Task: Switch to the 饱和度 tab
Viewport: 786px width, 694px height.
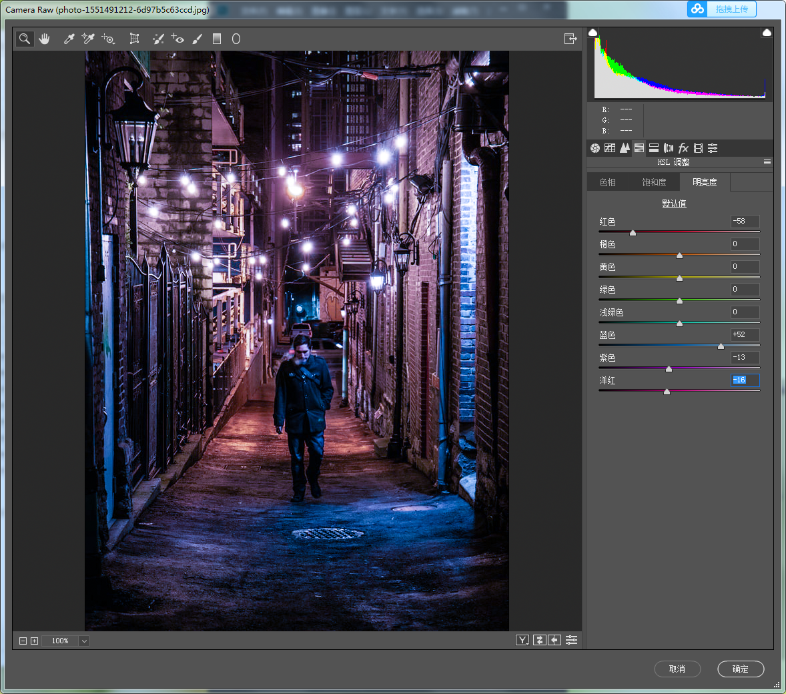Action: pyautogui.click(x=654, y=182)
